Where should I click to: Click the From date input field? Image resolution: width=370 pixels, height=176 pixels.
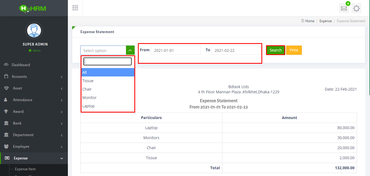coord(175,50)
